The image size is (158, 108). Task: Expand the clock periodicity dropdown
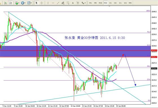25,3
